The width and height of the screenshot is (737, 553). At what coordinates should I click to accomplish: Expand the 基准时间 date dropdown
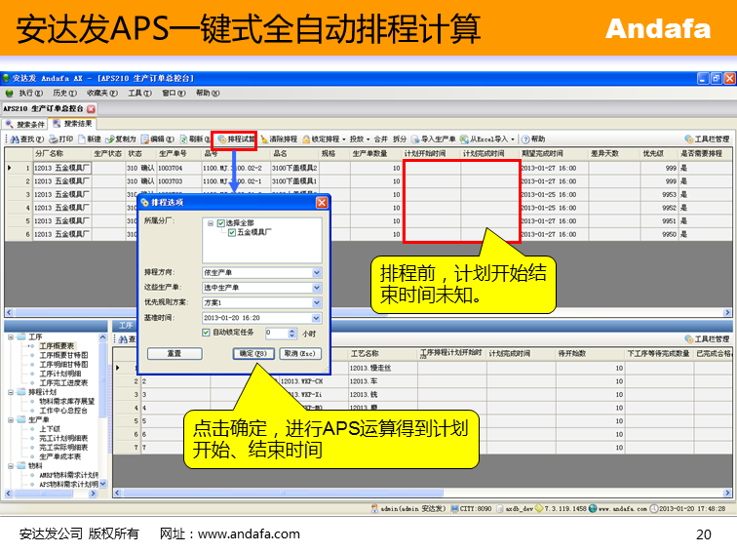(316, 318)
